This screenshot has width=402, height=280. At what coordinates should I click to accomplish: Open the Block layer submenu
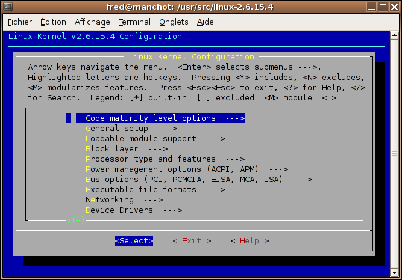(127, 149)
